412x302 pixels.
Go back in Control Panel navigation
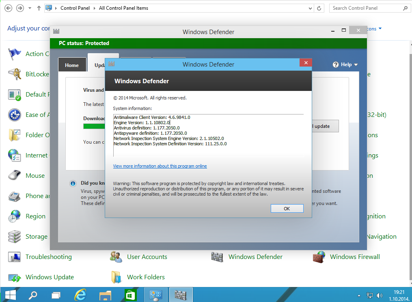(x=9, y=8)
